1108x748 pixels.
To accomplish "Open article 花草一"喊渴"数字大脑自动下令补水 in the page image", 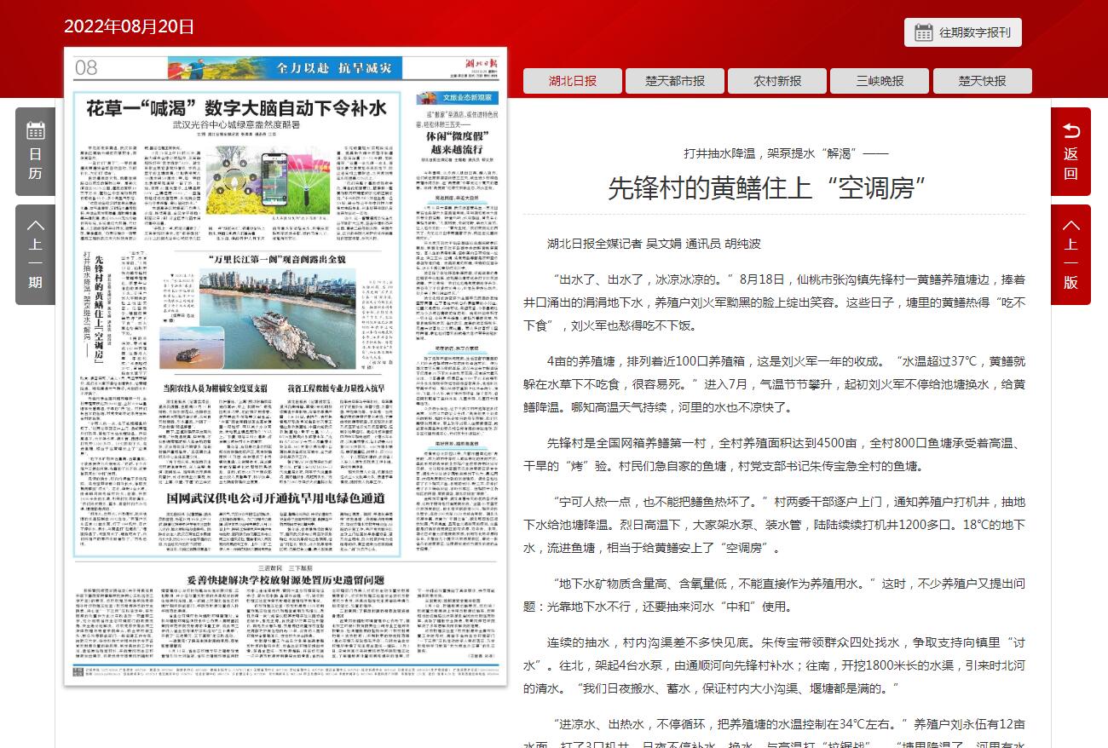I will pos(236,108).
